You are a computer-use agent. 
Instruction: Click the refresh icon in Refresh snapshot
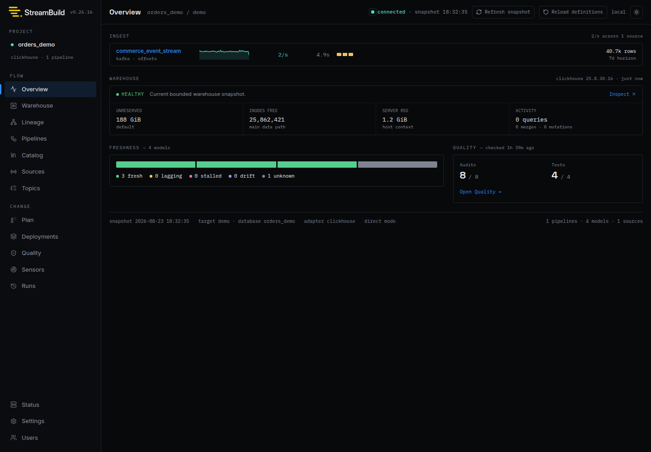479,12
